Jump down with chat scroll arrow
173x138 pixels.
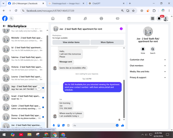click(124, 120)
